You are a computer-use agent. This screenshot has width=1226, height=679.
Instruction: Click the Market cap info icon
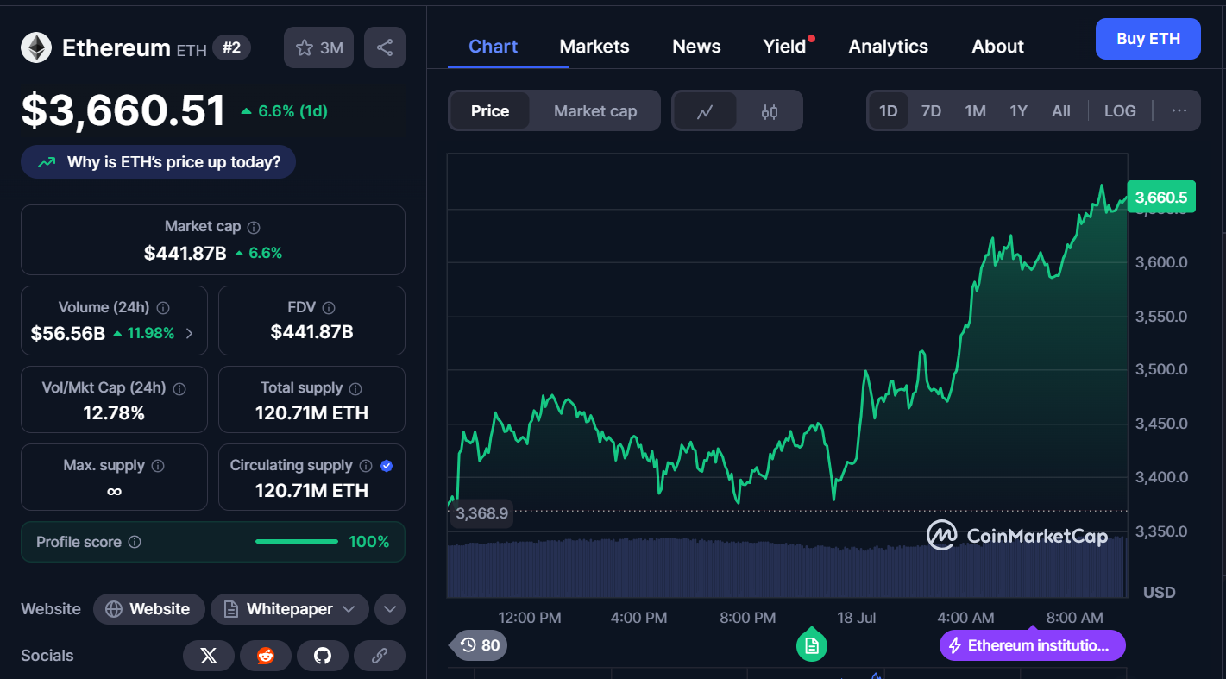(254, 227)
